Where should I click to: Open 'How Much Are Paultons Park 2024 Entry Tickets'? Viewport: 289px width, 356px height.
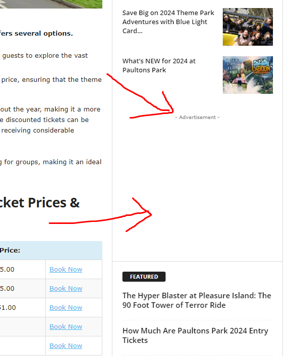(195, 335)
